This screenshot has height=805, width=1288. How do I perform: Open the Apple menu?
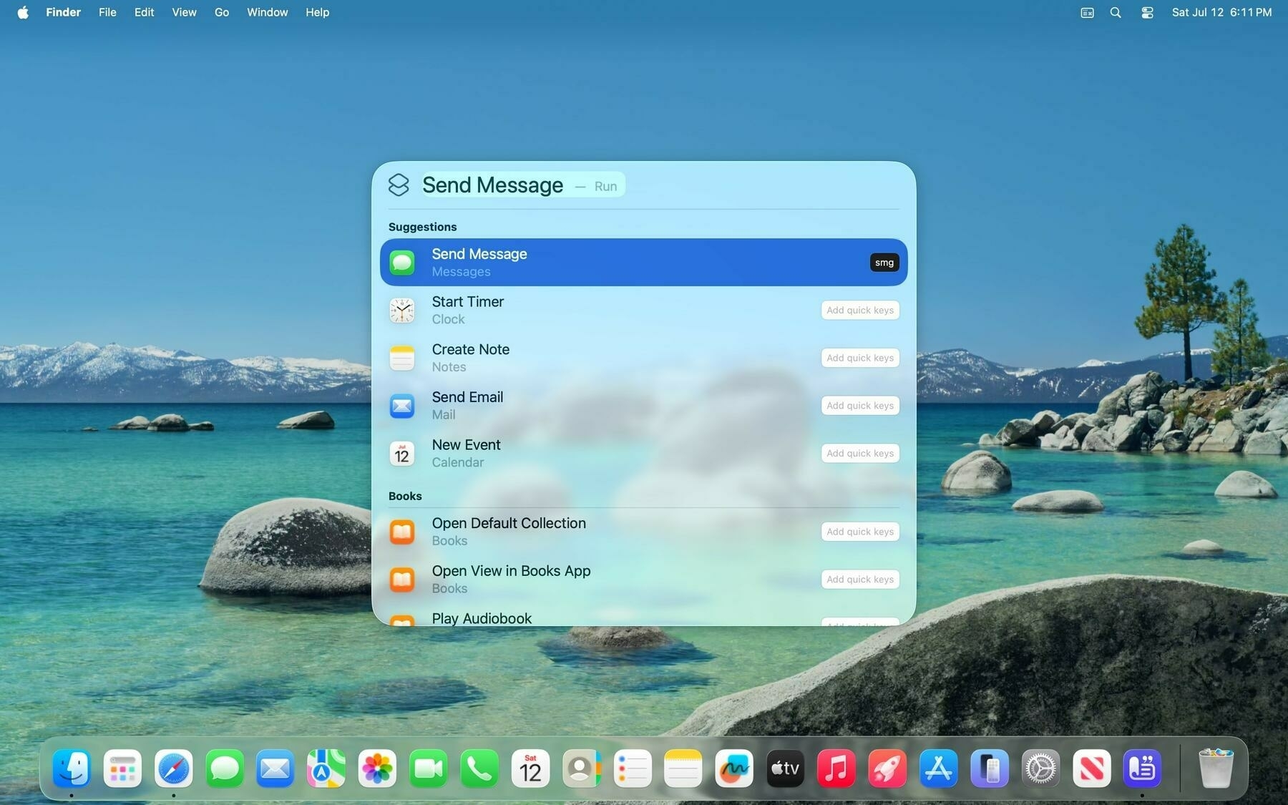pyautogui.click(x=23, y=12)
